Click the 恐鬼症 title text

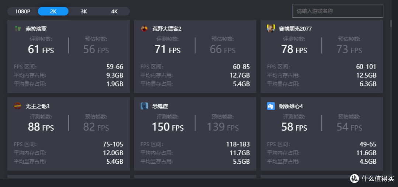pos(160,106)
